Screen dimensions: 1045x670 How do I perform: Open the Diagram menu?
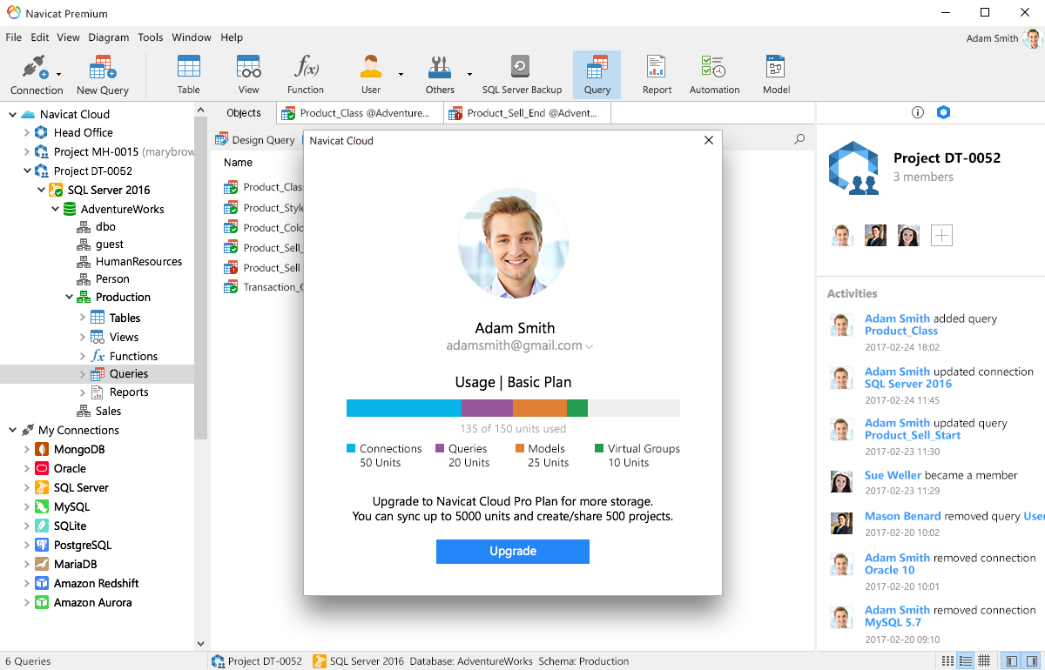point(108,37)
